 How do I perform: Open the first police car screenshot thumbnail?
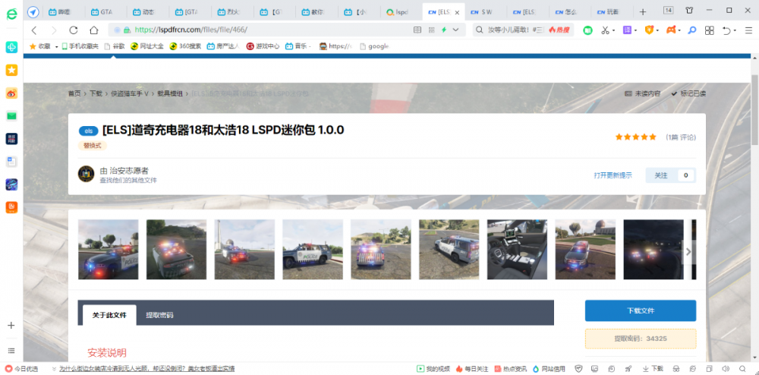(x=109, y=250)
